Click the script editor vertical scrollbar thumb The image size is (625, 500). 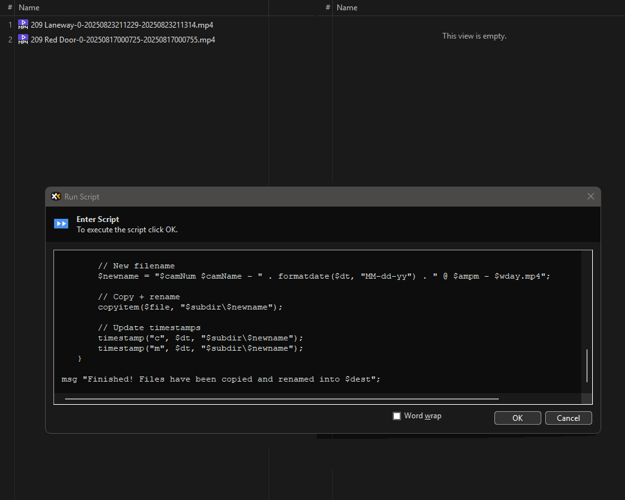(587, 366)
